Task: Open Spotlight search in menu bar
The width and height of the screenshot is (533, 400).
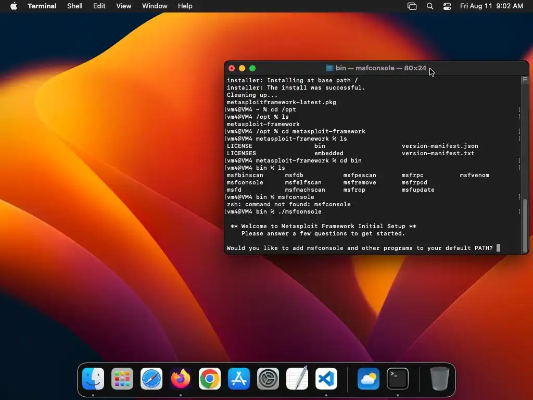Action: point(429,6)
